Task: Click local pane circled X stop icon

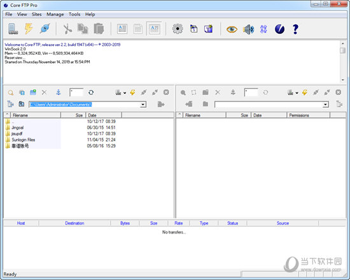Action: (166, 92)
